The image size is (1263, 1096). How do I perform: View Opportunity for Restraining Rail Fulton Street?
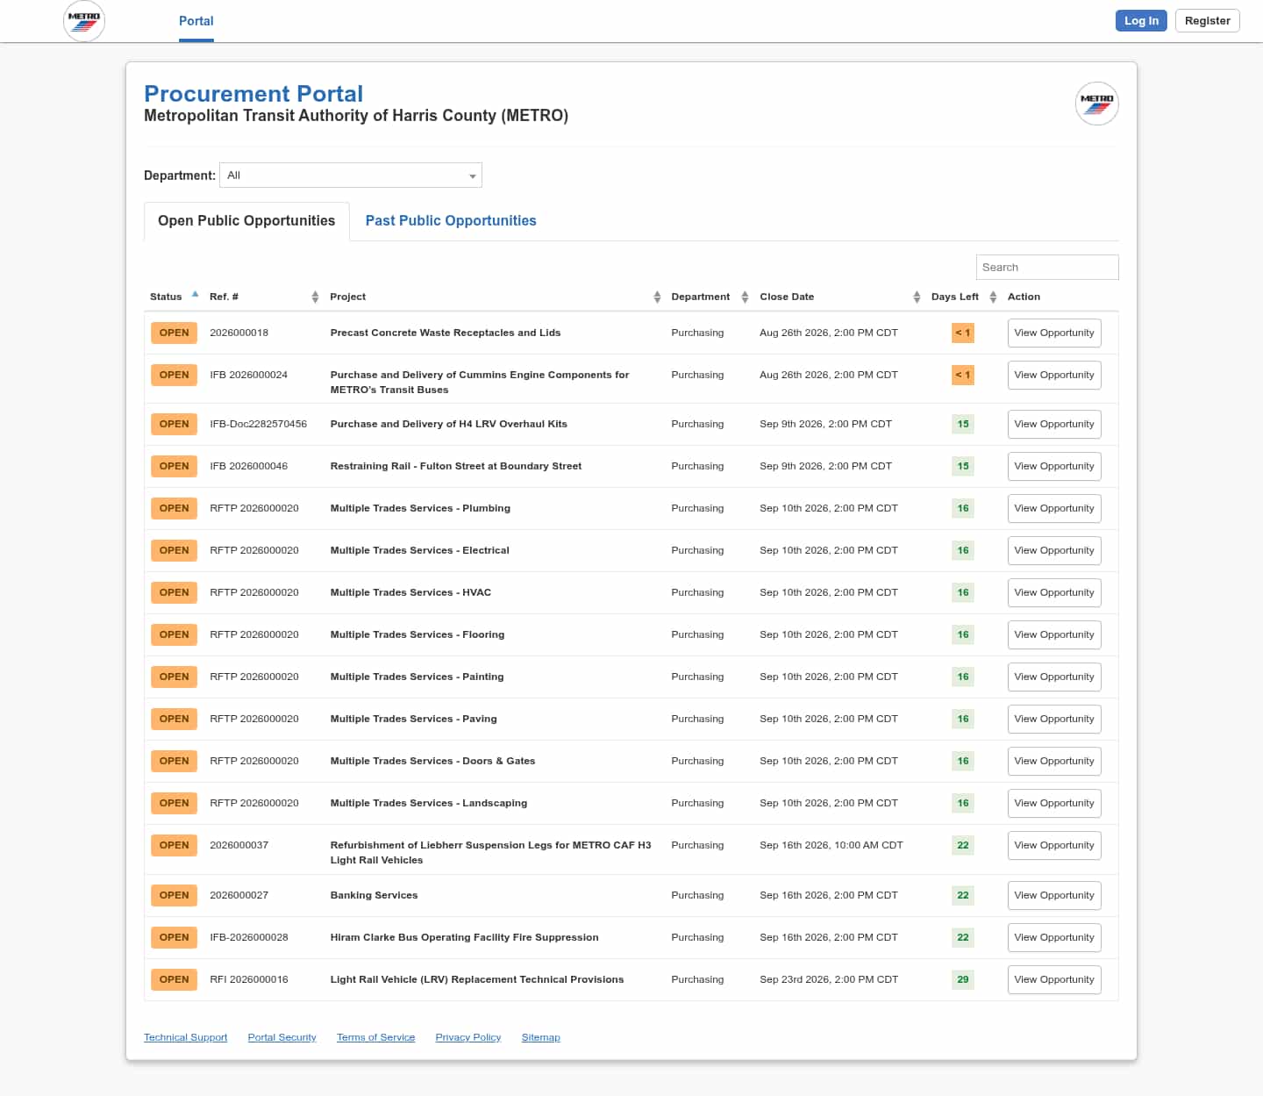(x=1054, y=467)
